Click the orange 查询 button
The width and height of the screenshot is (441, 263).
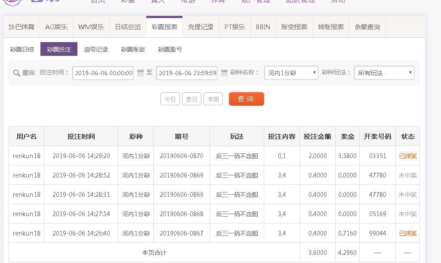[x=247, y=99]
